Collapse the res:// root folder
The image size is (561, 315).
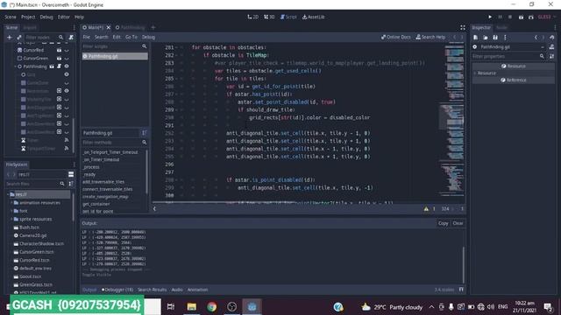[8, 194]
